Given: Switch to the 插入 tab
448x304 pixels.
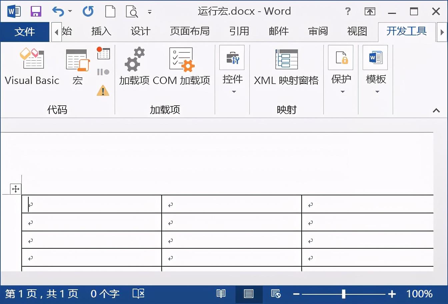Looking at the screenshot, I should (x=101, y=31).
